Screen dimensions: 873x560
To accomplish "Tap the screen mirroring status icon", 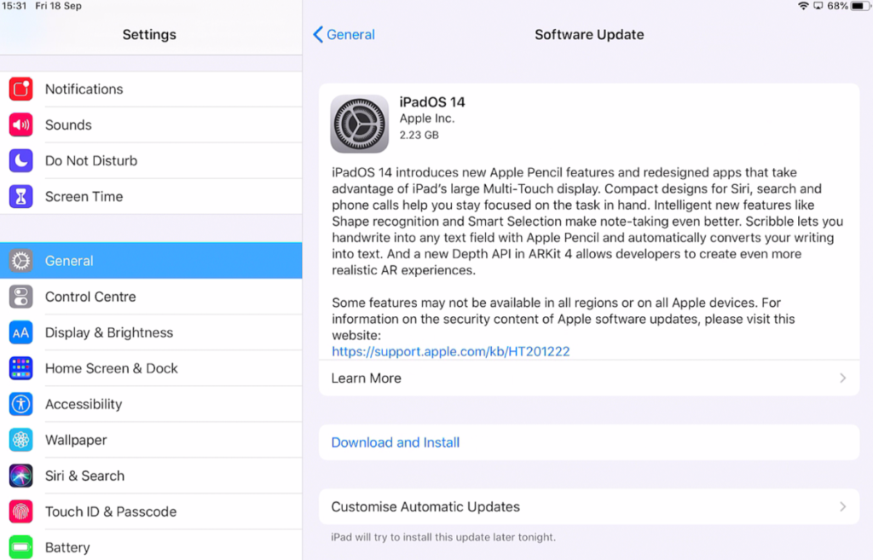I will [x=818, y=6].
